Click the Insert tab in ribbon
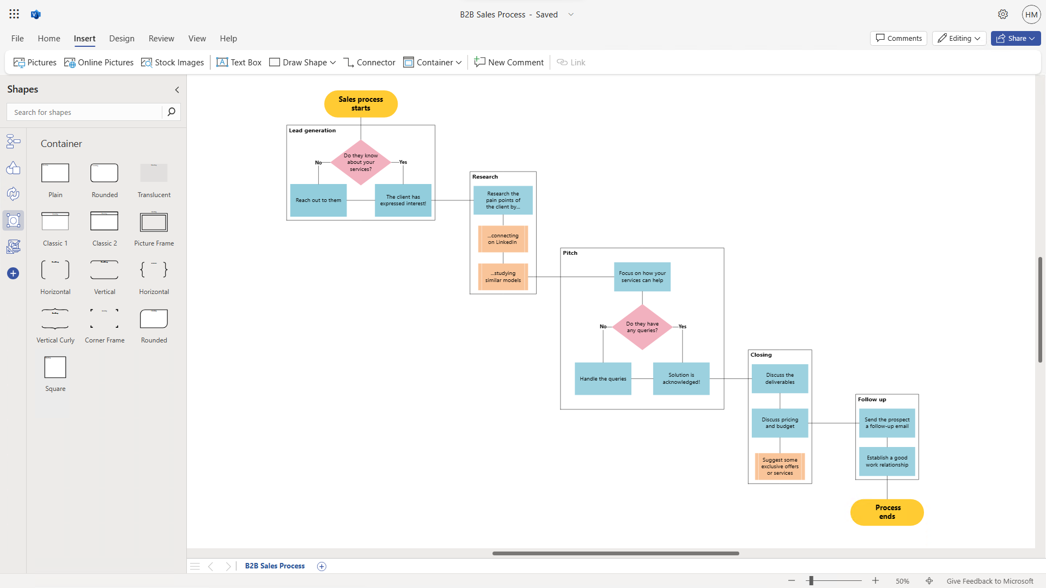Viewport: 1046px width, 588px height. click(84, 38)
